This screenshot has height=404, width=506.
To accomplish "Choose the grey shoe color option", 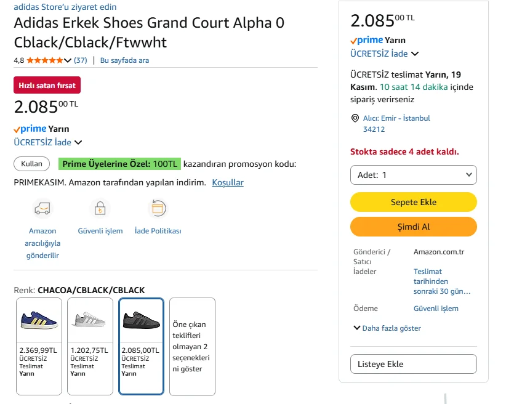I will click(x=90, y=320).
